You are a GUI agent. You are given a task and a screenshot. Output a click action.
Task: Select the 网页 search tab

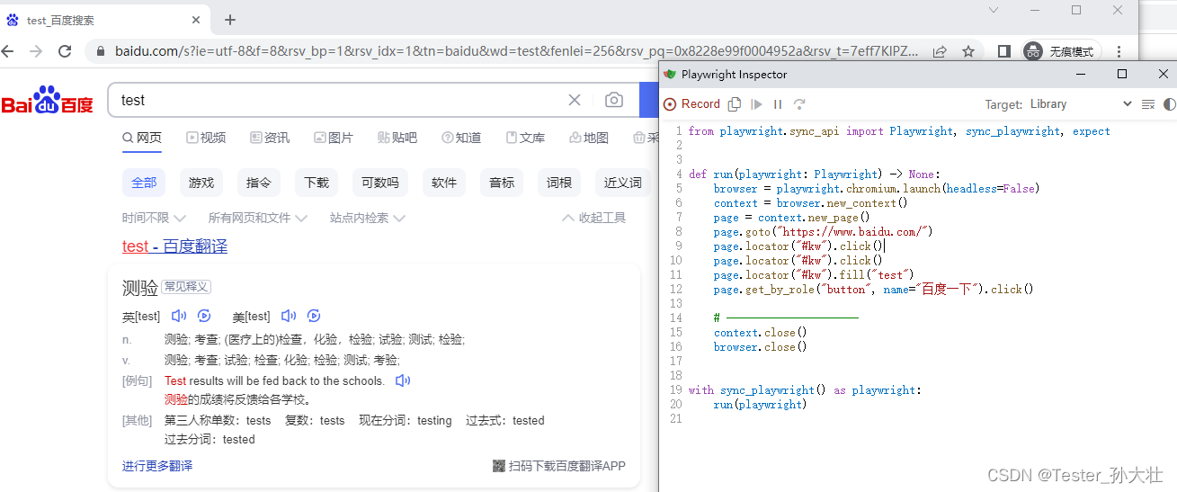click(x=142, y=138)
